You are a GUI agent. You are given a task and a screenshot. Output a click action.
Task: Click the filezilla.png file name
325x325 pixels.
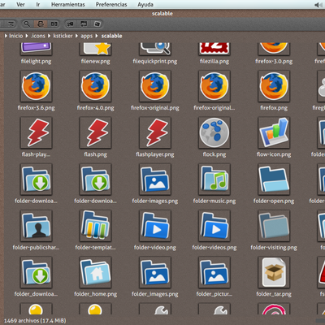coord(214,62)
